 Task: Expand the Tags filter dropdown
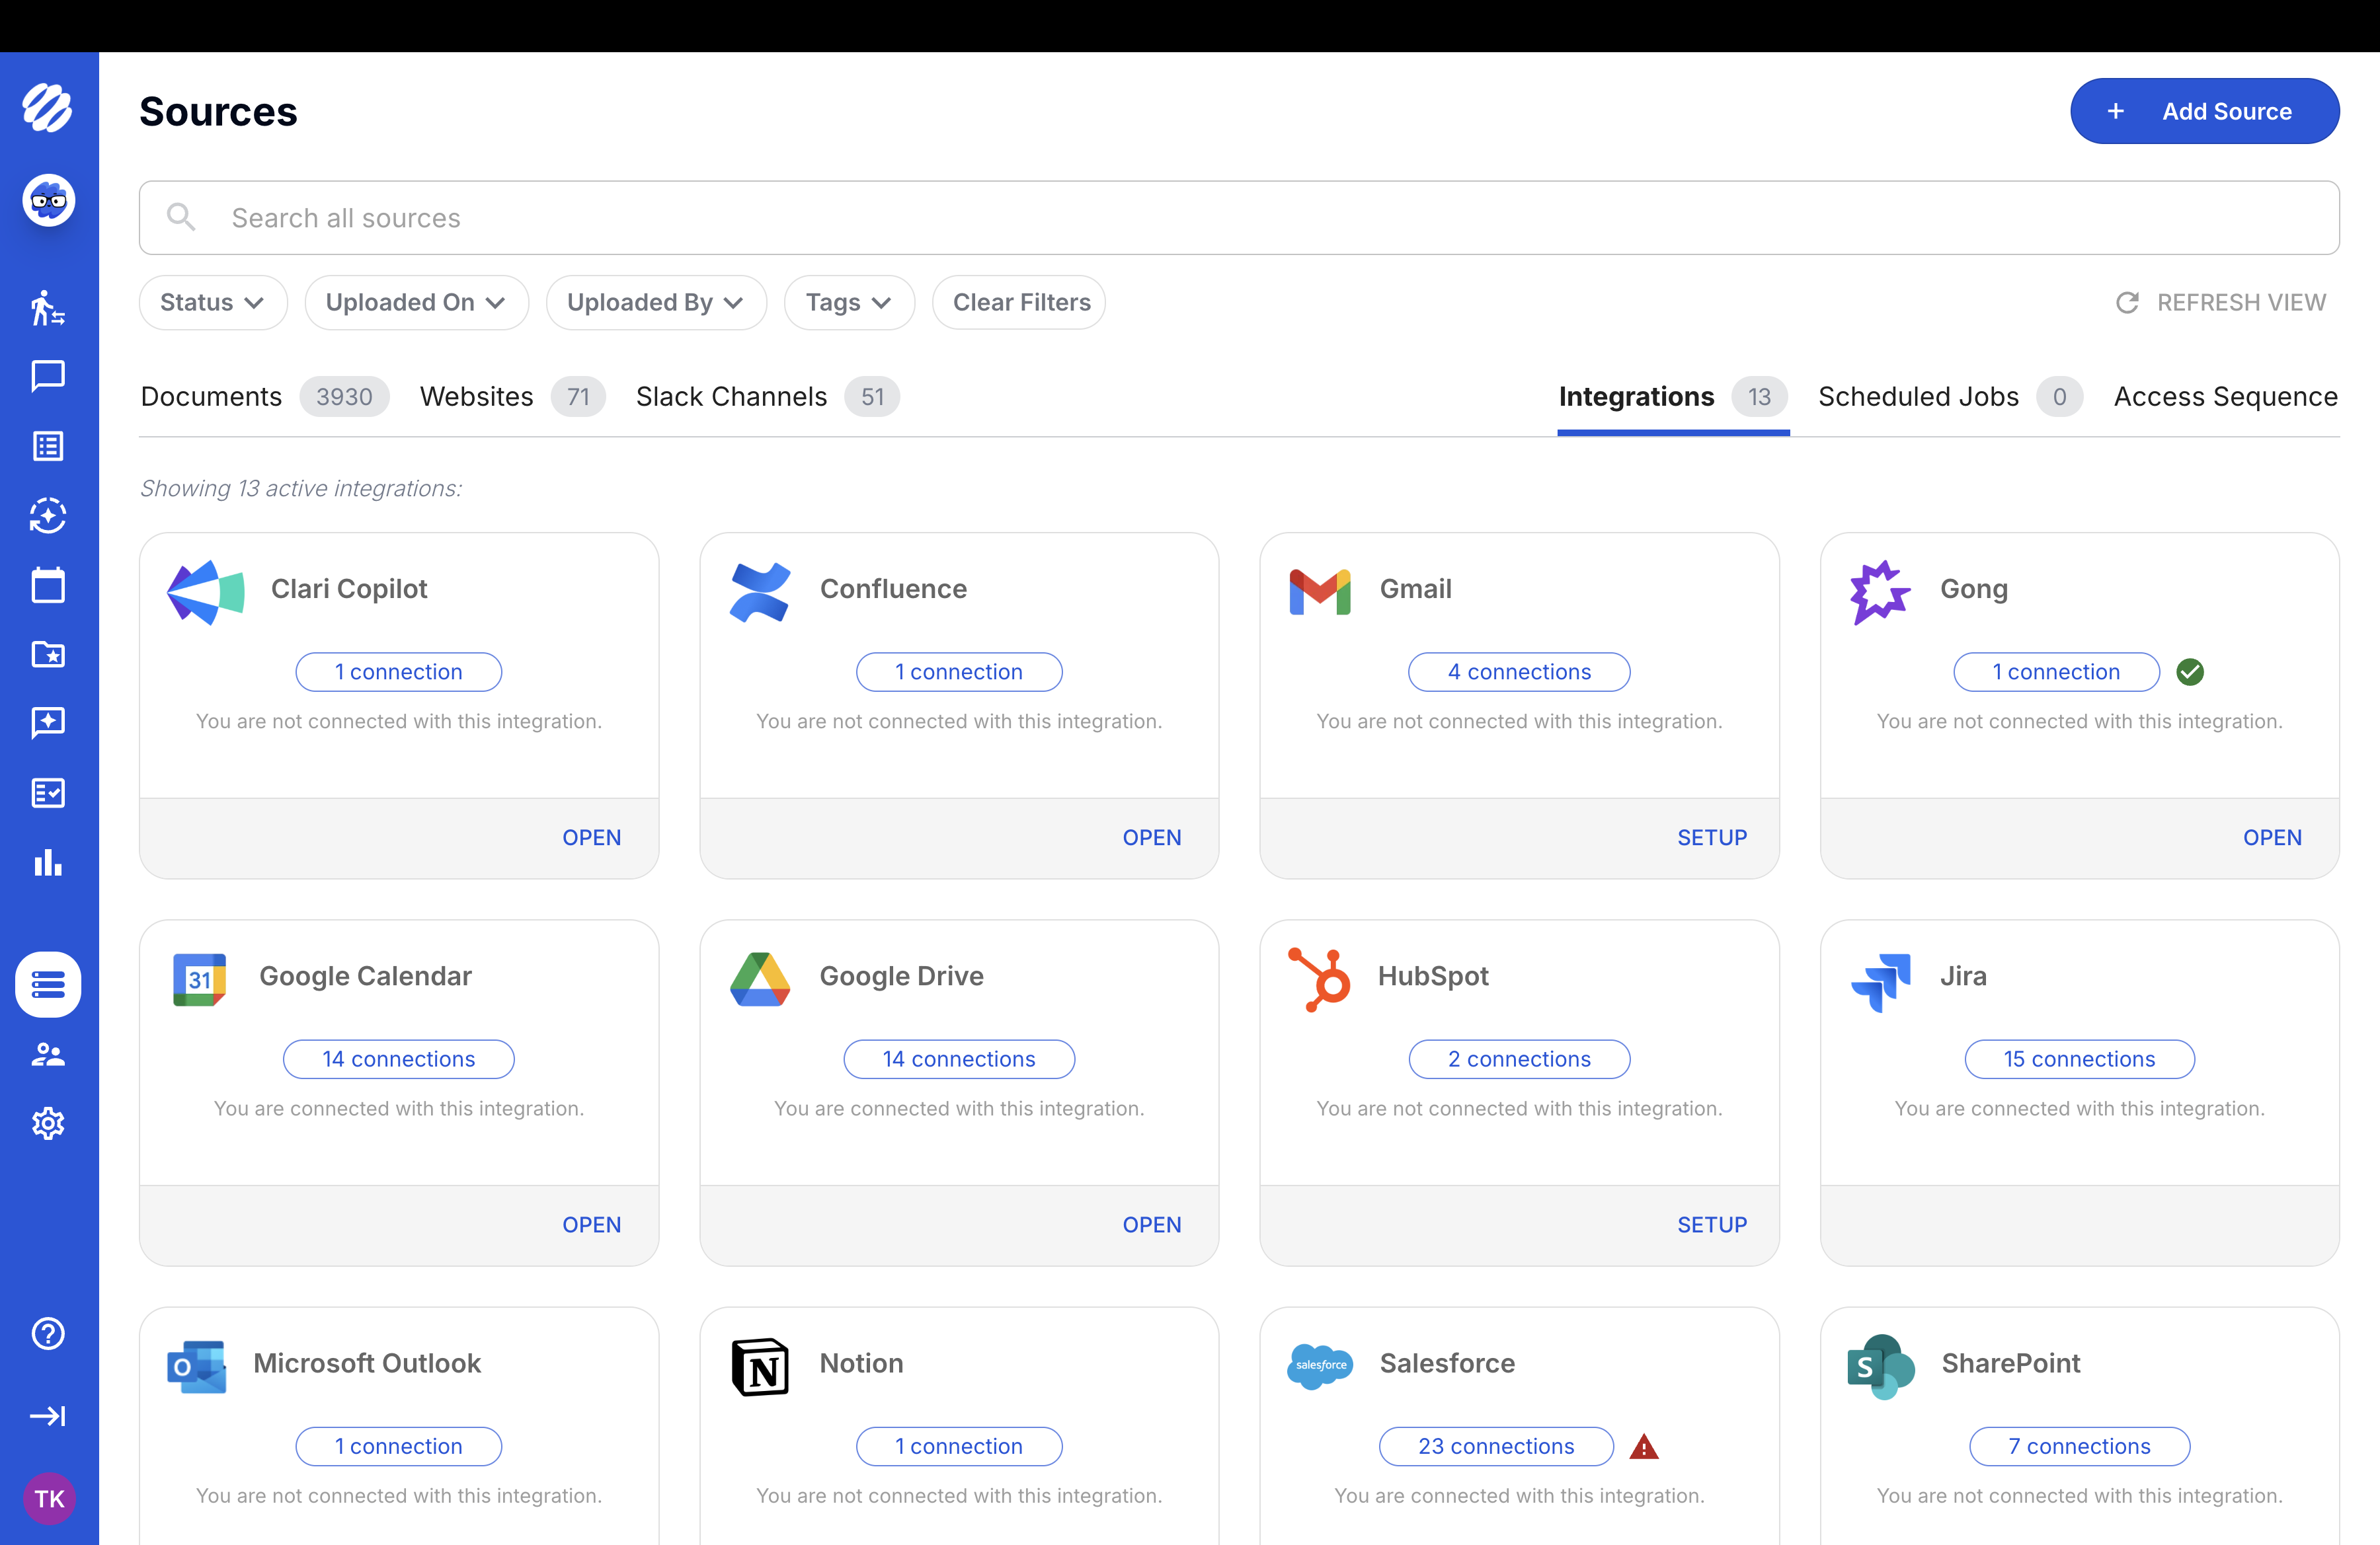coord(849,302)
